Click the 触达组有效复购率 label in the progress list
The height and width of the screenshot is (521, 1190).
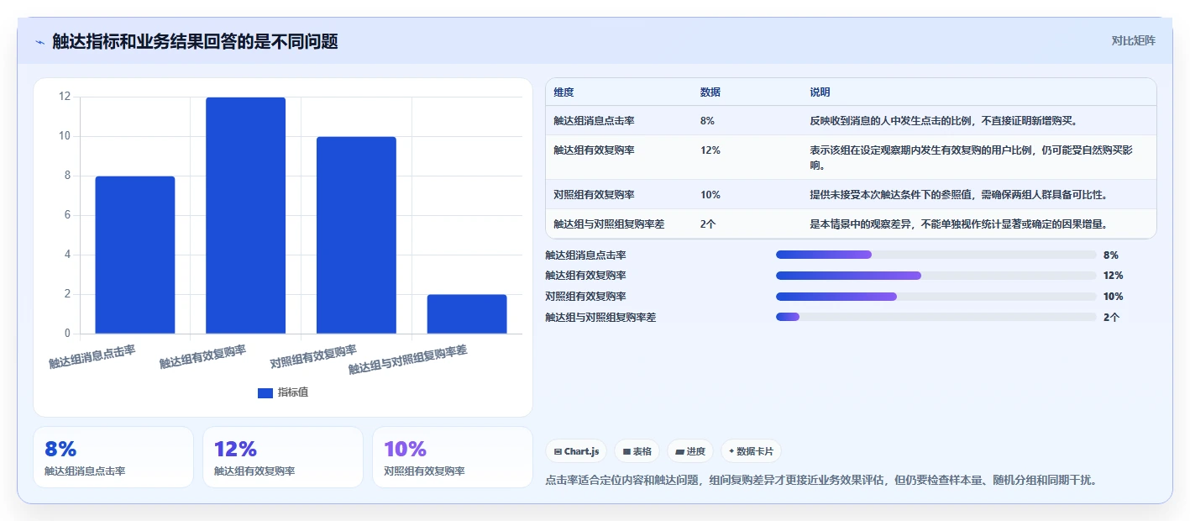(585, 276)
